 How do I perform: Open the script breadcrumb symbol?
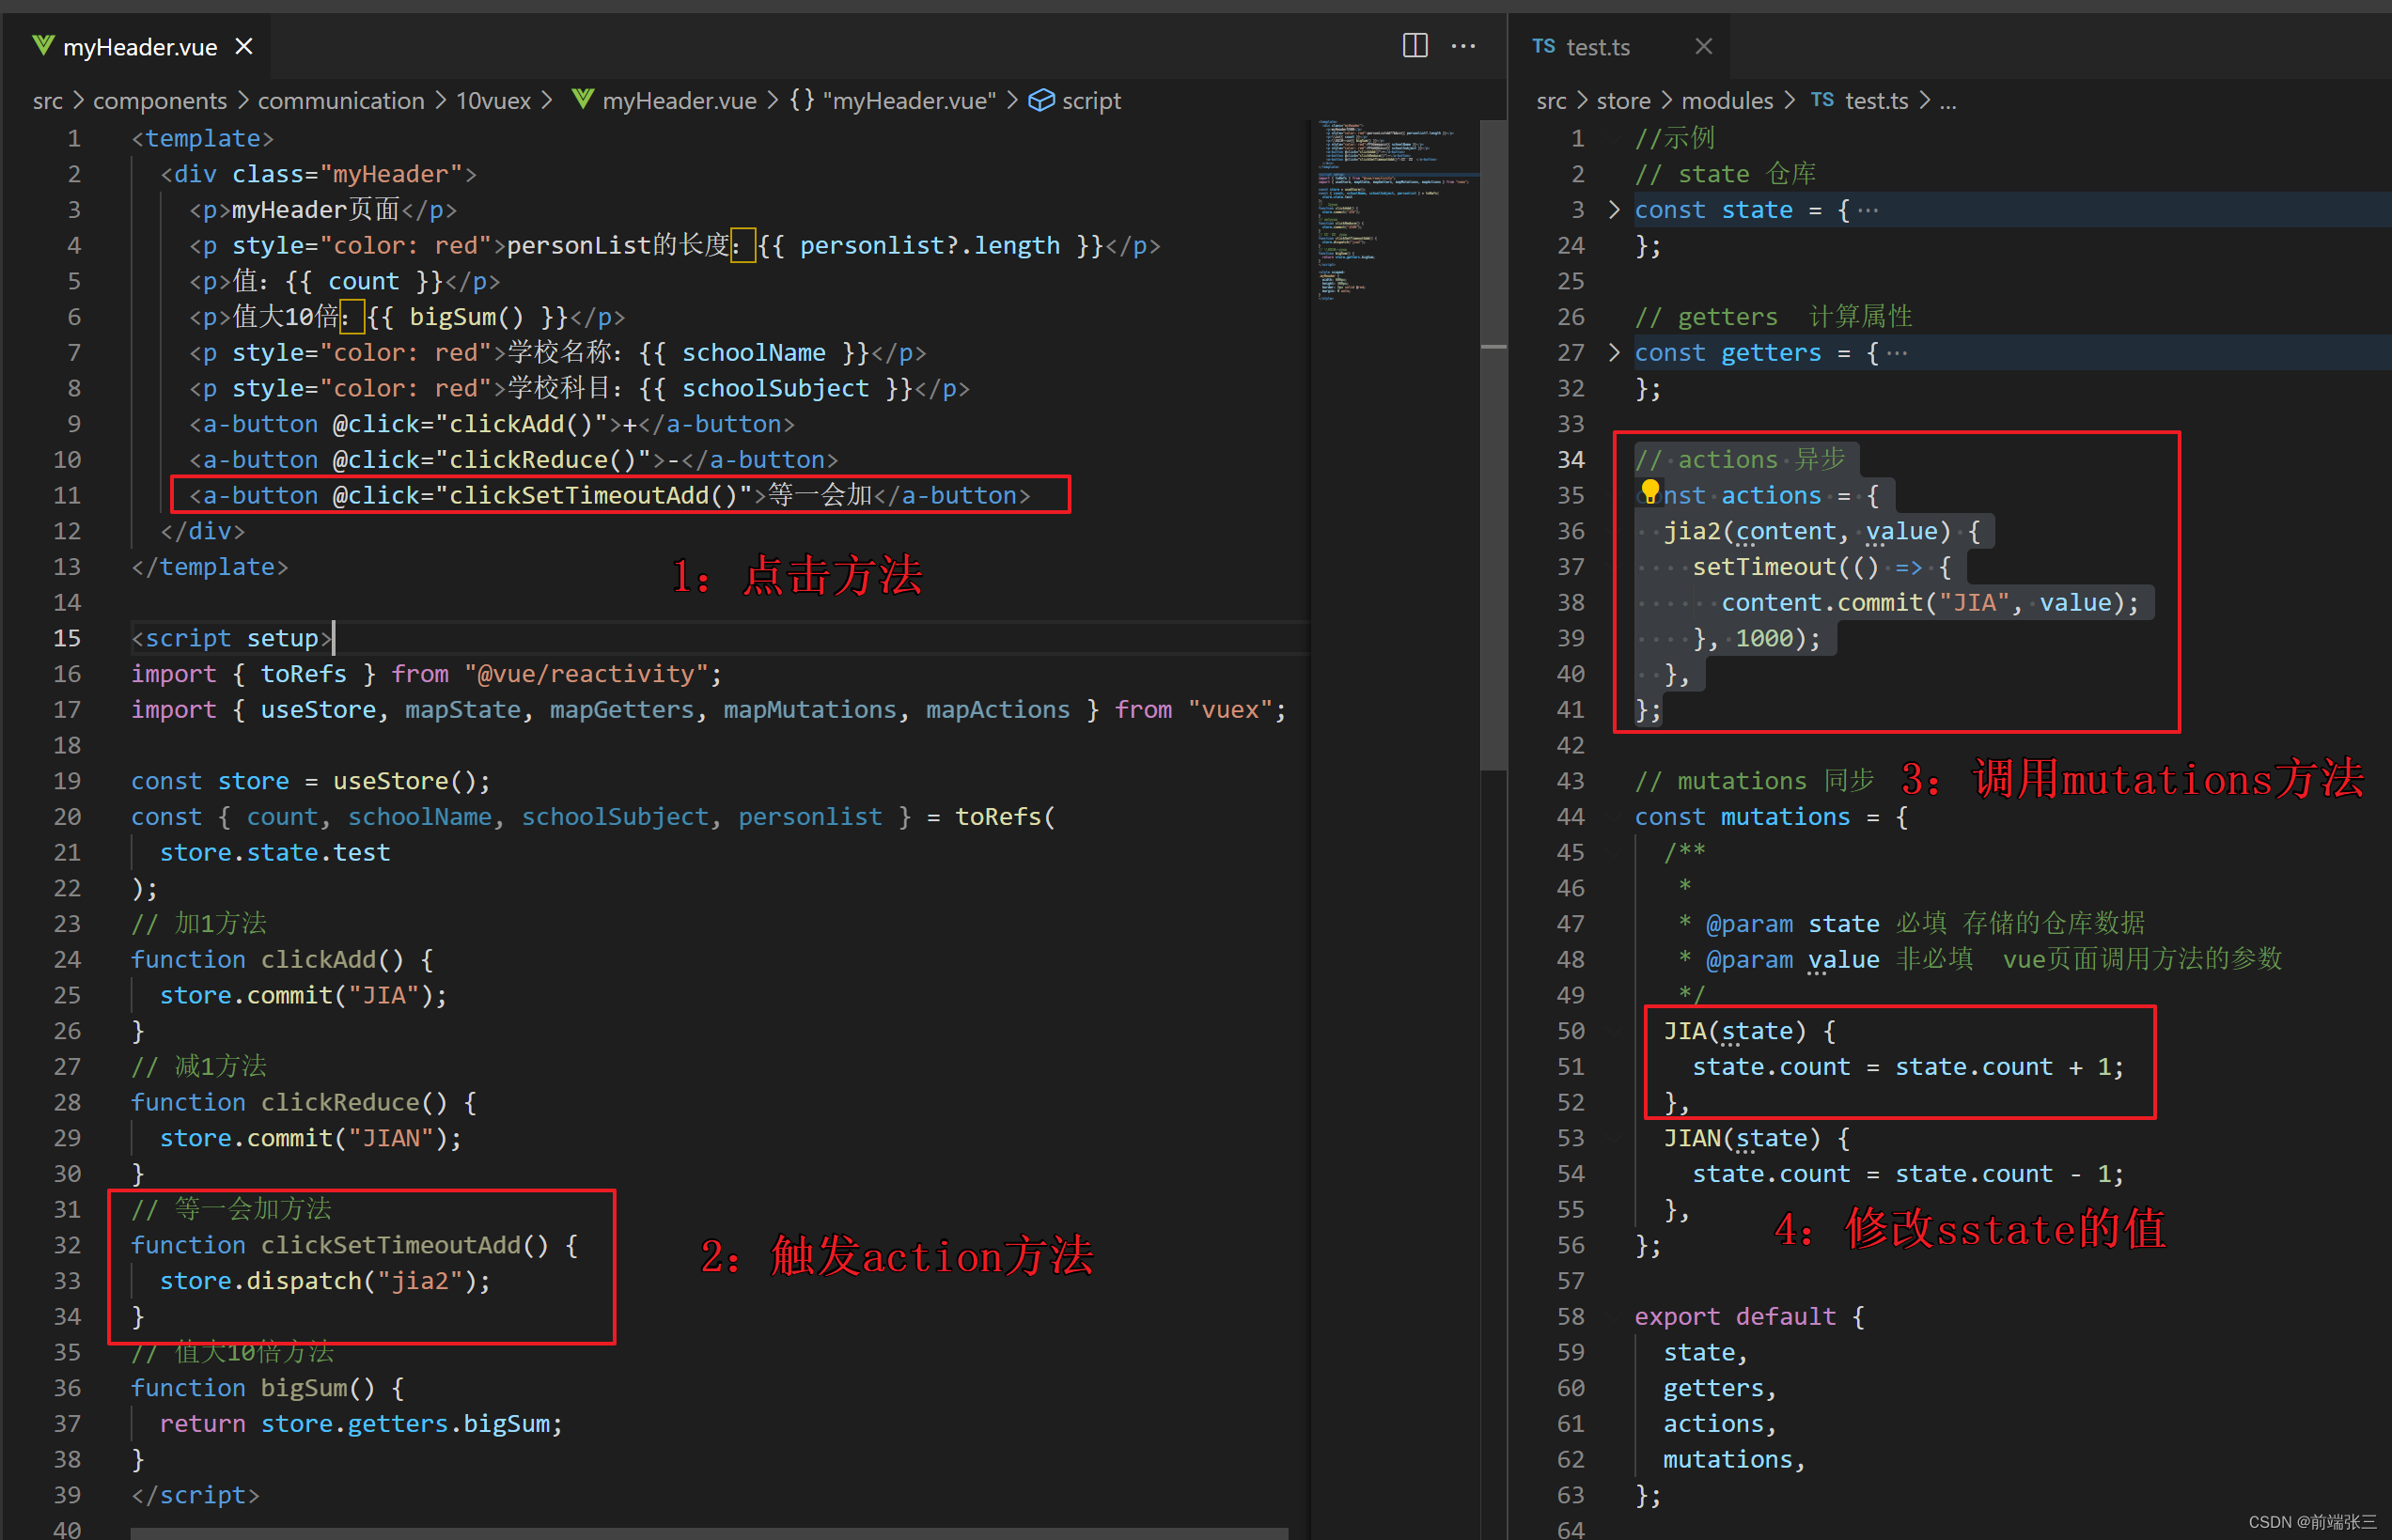click(x=1091, y=101)
